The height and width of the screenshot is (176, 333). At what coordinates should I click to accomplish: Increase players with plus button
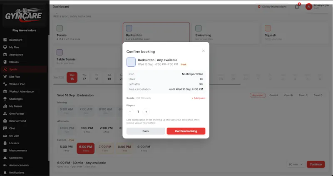146,112
